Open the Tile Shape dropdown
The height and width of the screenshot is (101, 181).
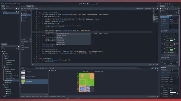pos(174,19)
